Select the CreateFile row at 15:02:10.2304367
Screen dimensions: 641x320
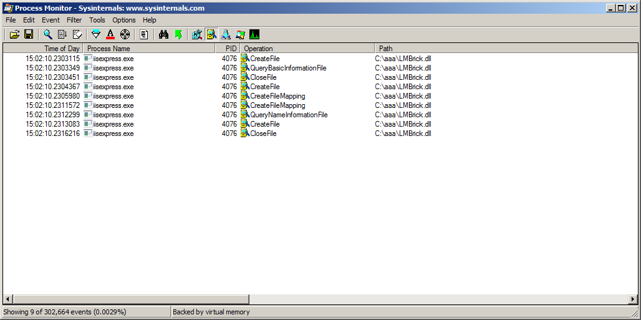coord(320,87)
